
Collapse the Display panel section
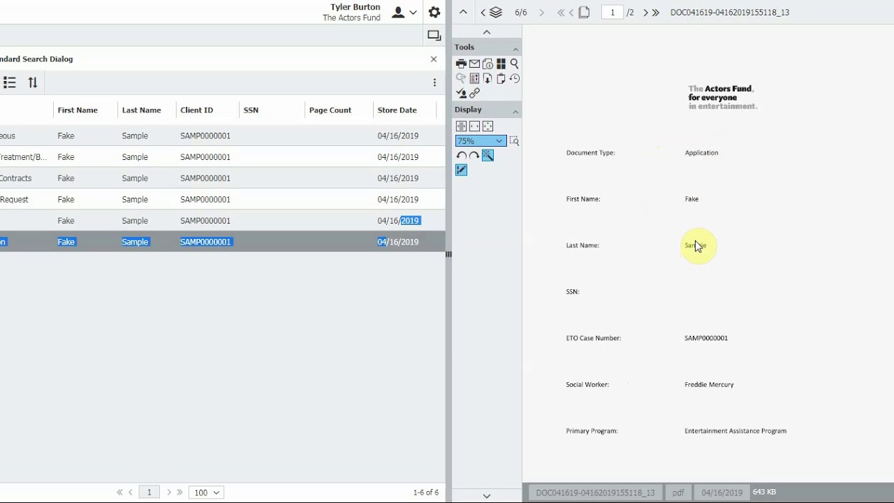pos(515,111)
